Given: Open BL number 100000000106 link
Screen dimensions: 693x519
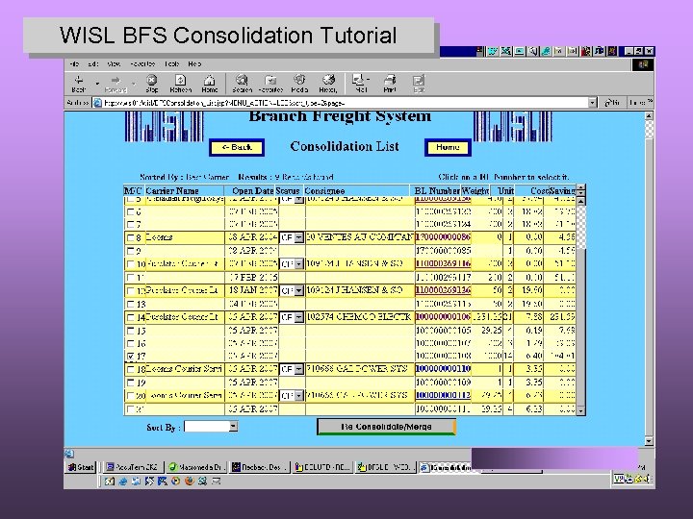Looking at the screenshot, I should (x=443, y=317).
